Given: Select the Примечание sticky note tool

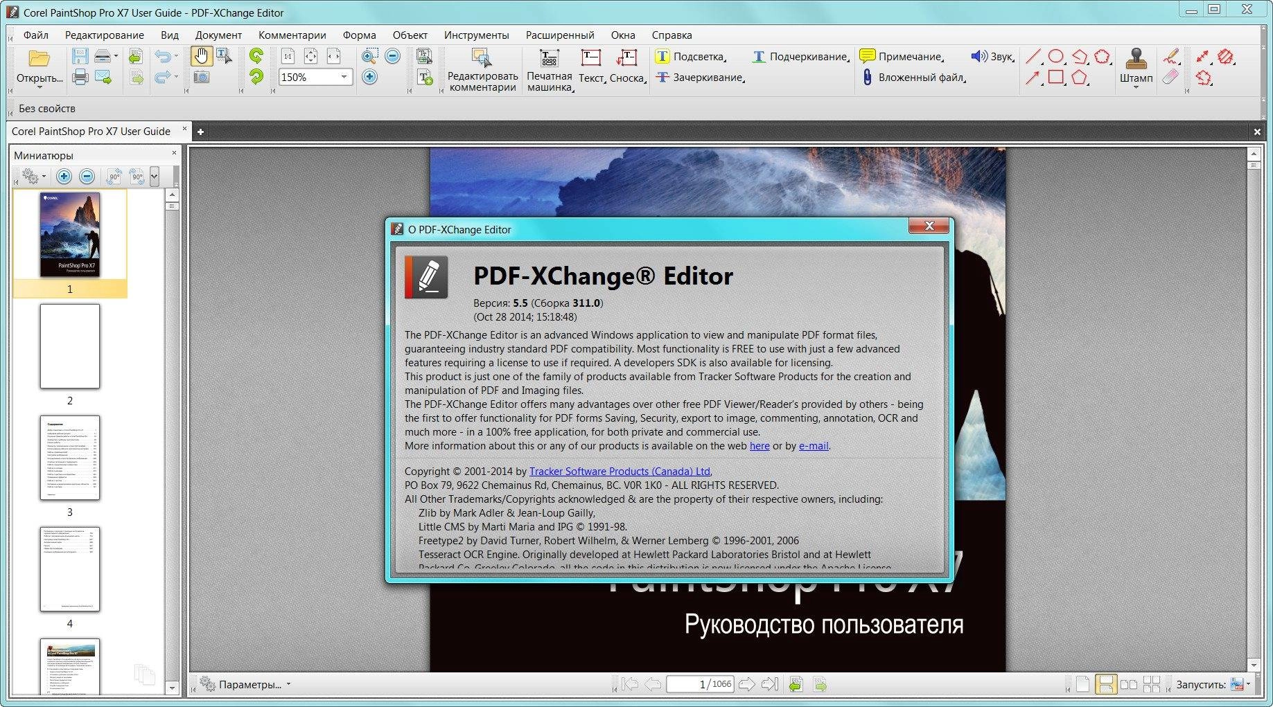Looking at the screenshot, I should pyautogui.click(x=902, y=56).
